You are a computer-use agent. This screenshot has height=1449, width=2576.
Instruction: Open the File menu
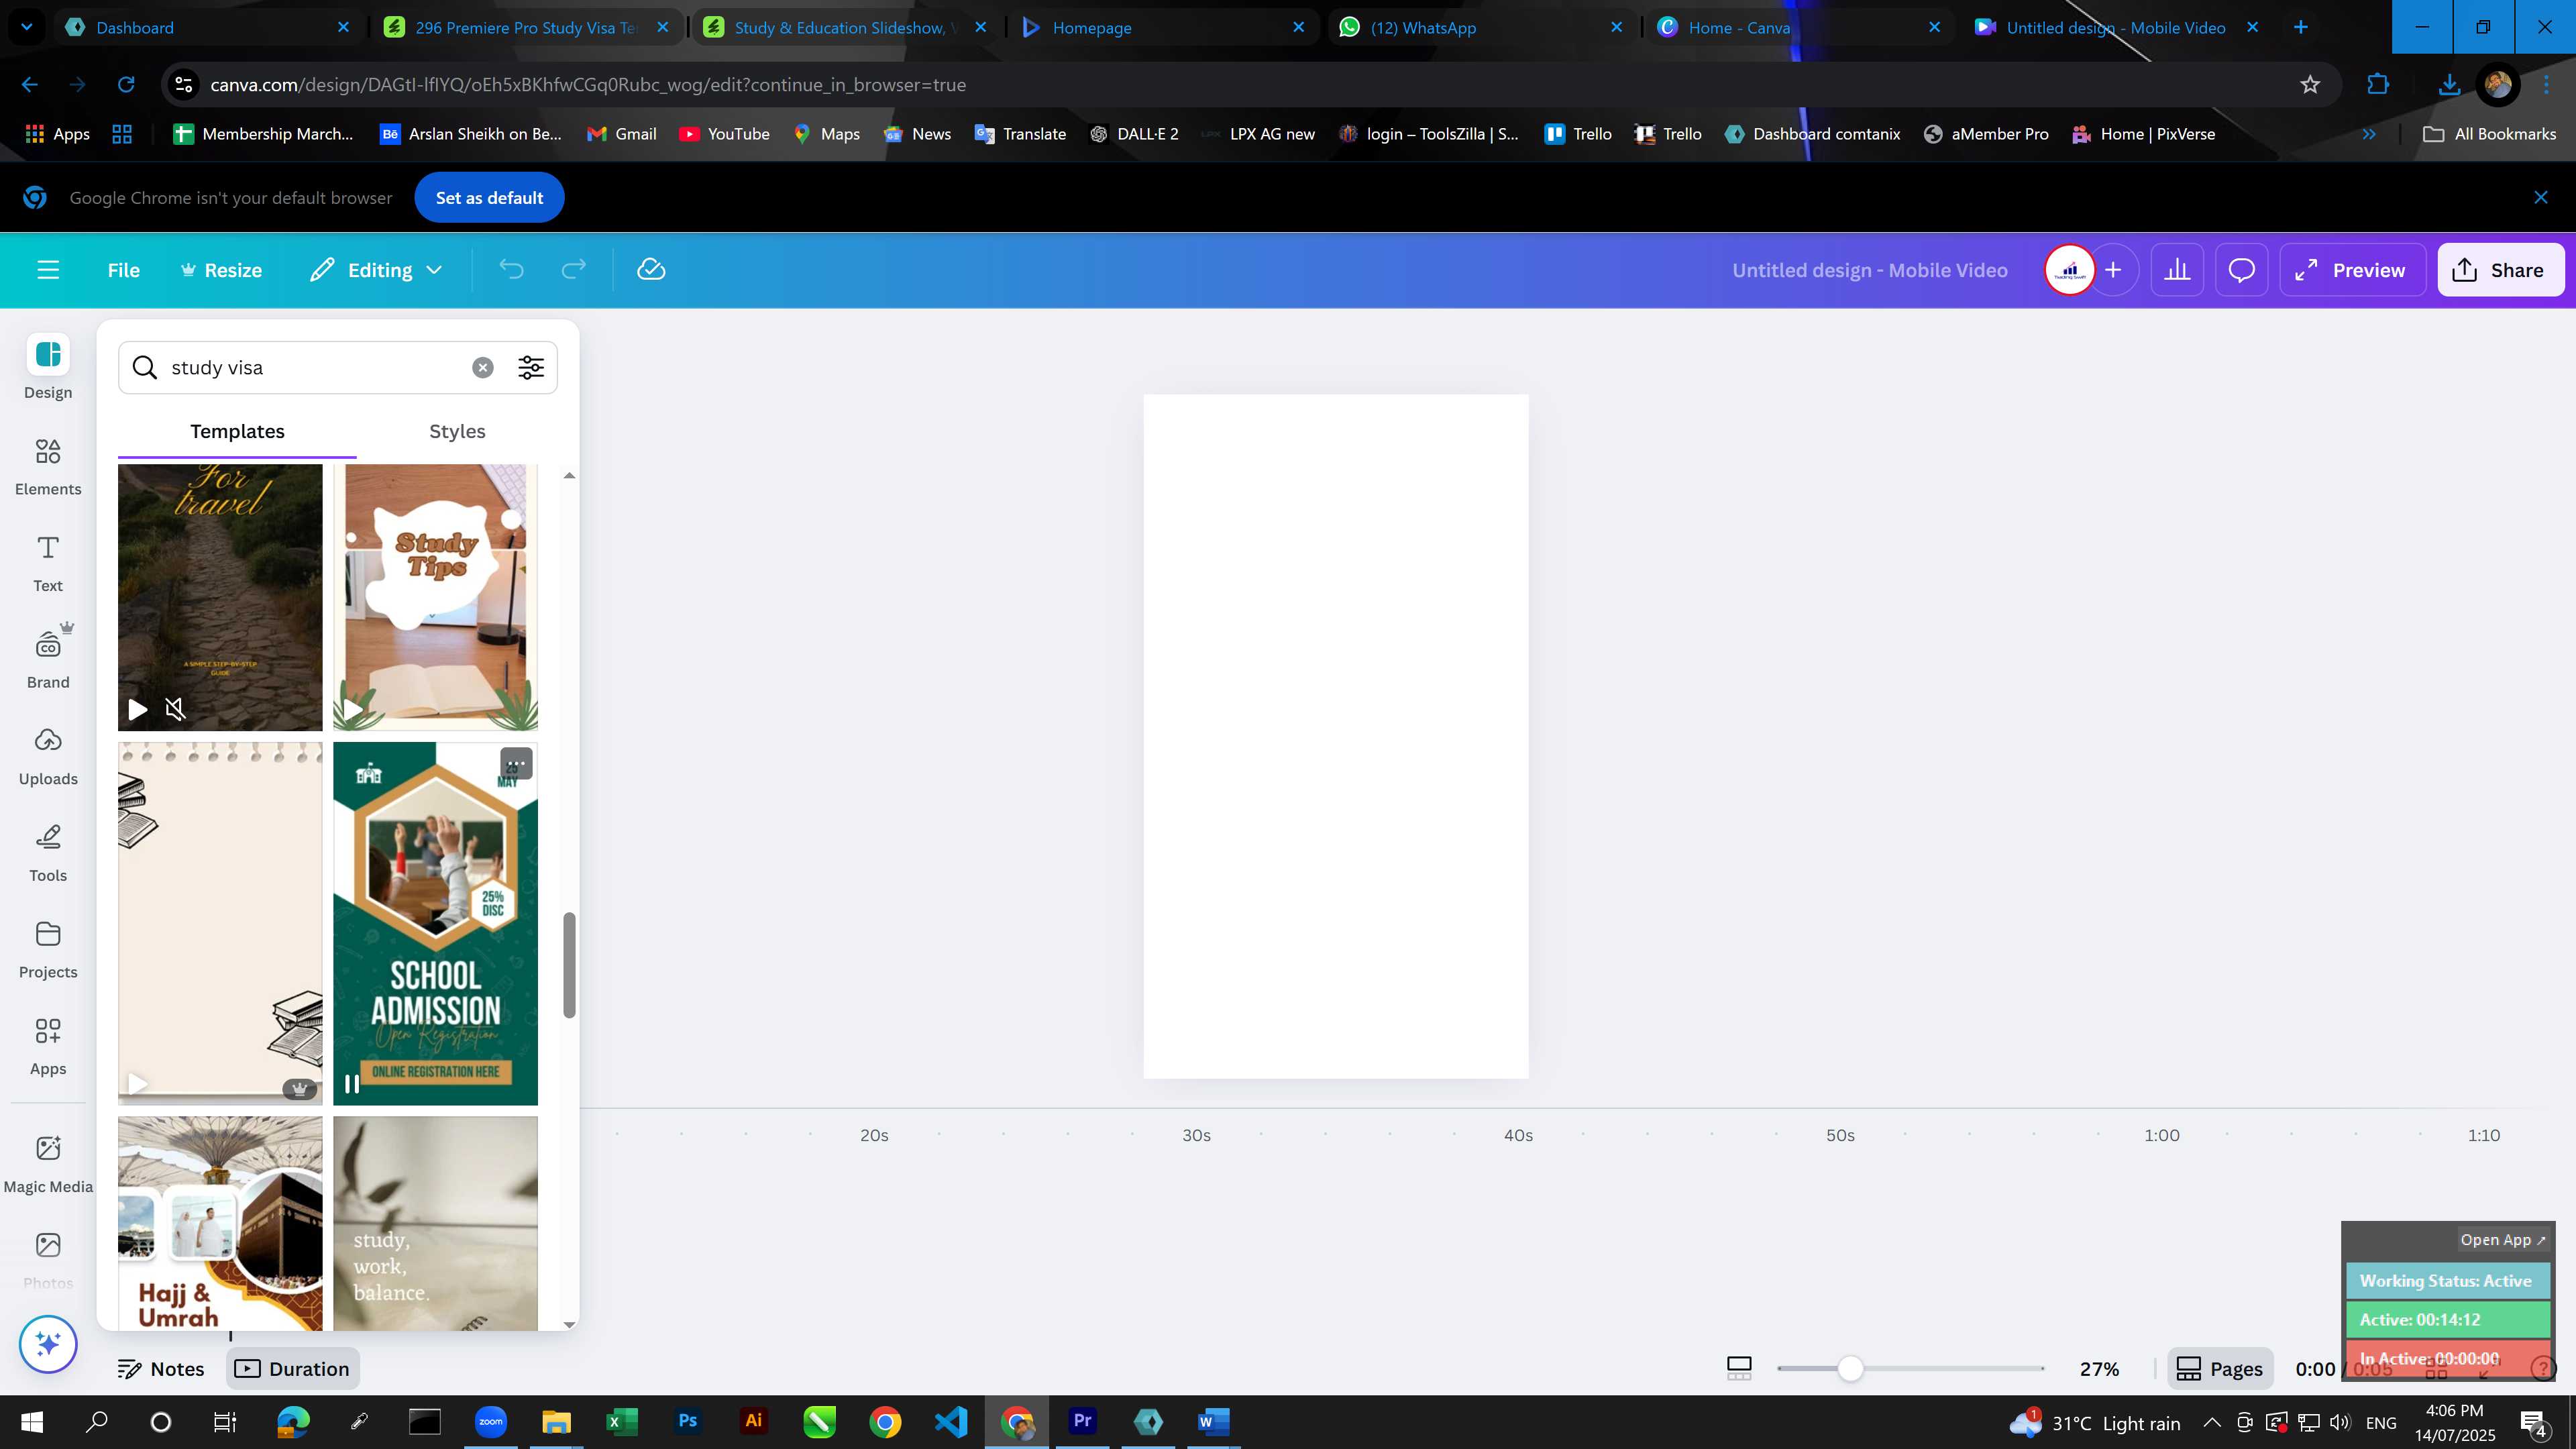point(124,270)
